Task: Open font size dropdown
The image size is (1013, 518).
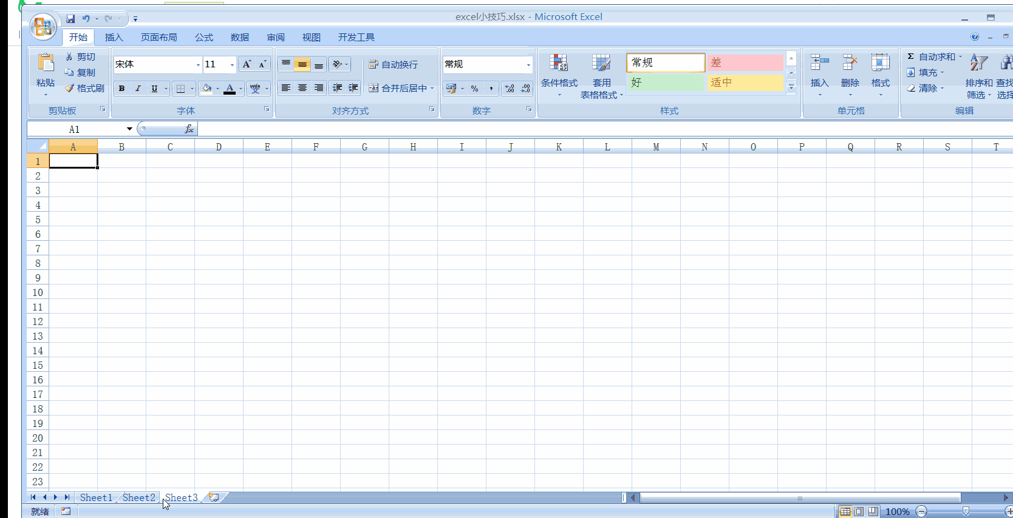Action: [x=232, y=64]
